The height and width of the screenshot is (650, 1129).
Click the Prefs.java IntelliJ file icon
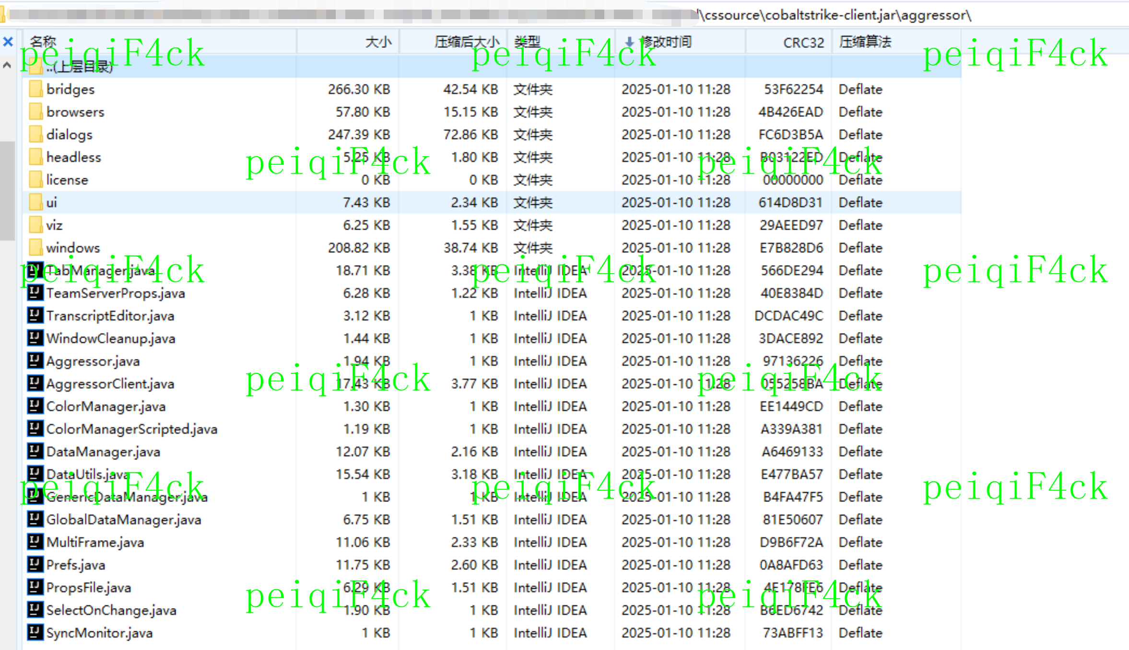pyautogui.click(x=35, y=564)
